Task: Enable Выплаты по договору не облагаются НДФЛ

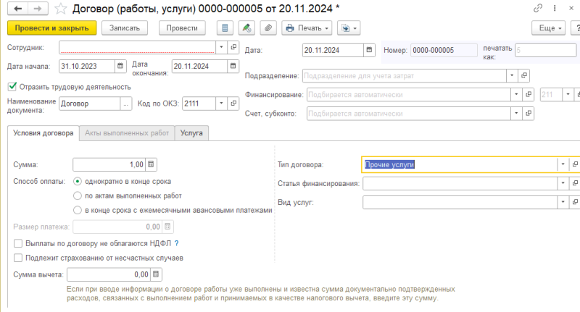Action: point(18,243)
